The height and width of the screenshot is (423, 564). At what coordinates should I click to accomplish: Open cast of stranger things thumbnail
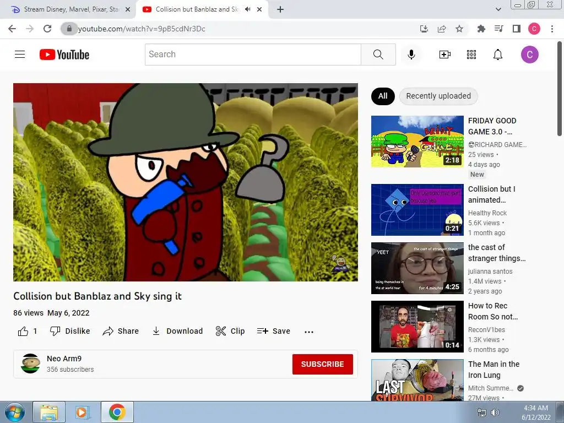[x=417, y=268]
